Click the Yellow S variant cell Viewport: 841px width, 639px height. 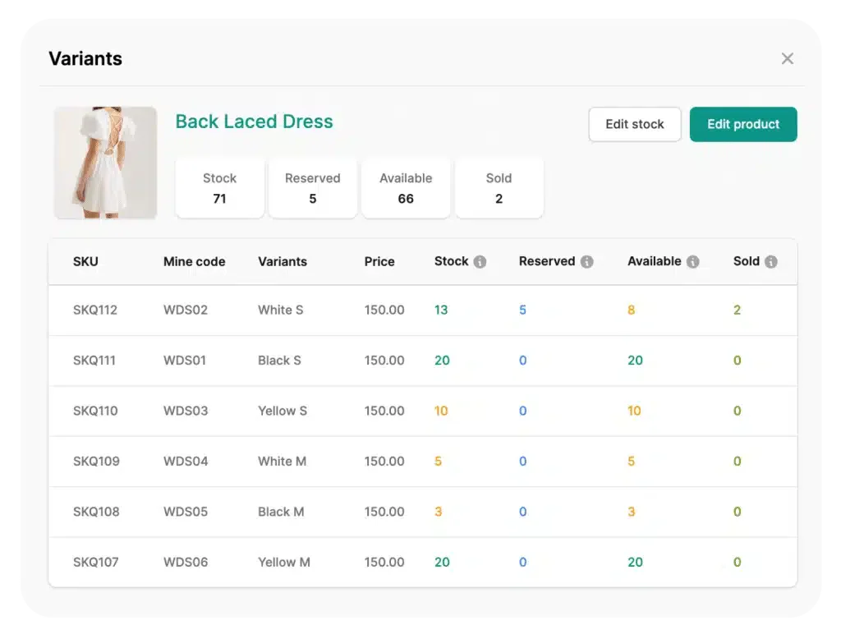coord(283,411)
